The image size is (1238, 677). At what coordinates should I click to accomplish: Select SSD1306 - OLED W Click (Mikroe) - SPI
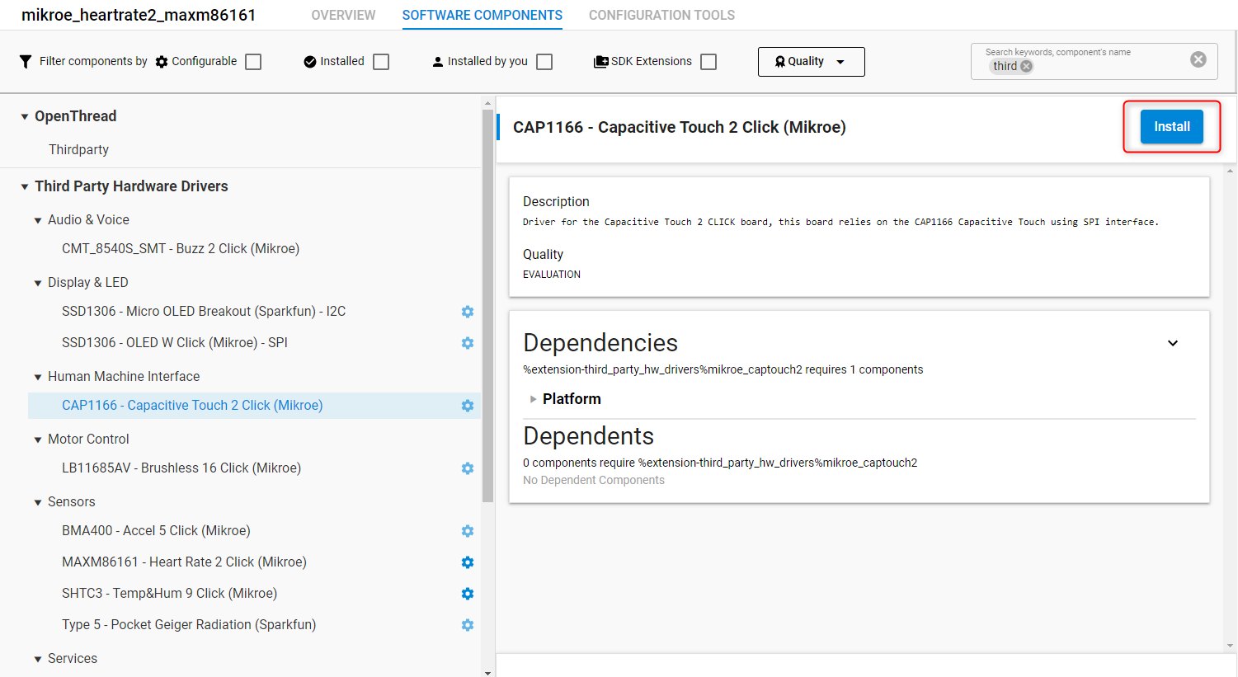click(175, 342)
